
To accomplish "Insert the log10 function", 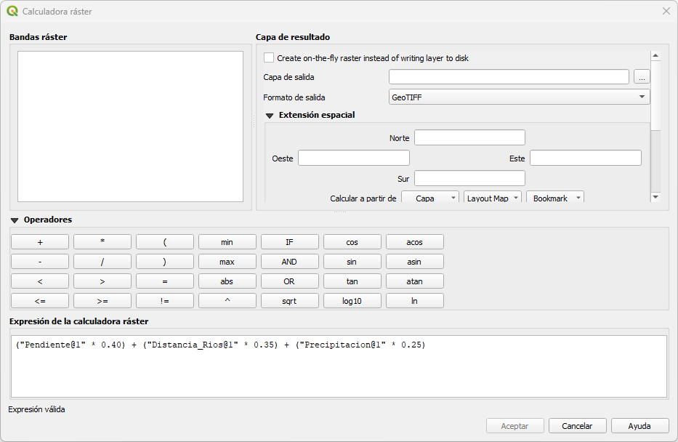I will coord(352,300).
